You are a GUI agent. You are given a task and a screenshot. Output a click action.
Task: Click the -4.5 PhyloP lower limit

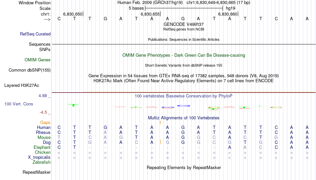[x=43, y=112]
